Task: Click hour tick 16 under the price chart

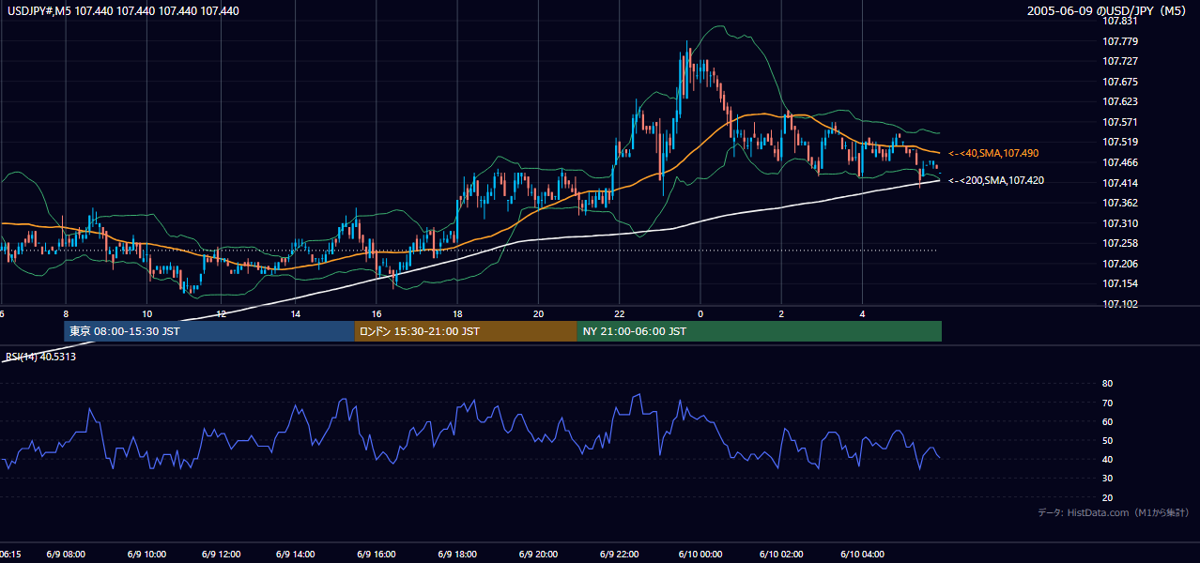Action: tap(376, 313)
